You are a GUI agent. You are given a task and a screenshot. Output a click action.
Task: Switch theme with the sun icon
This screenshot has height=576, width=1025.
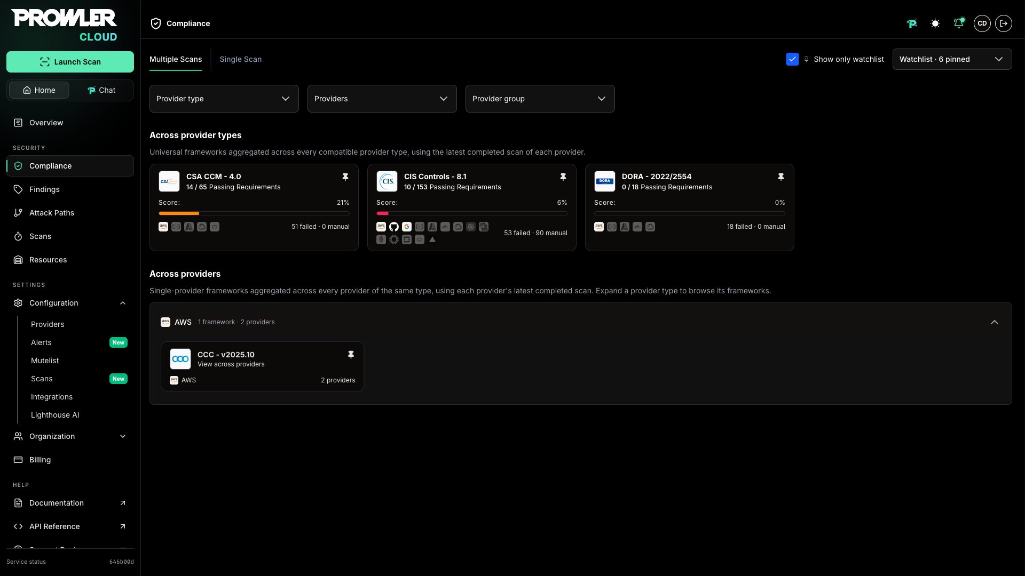tap(935, 23)
